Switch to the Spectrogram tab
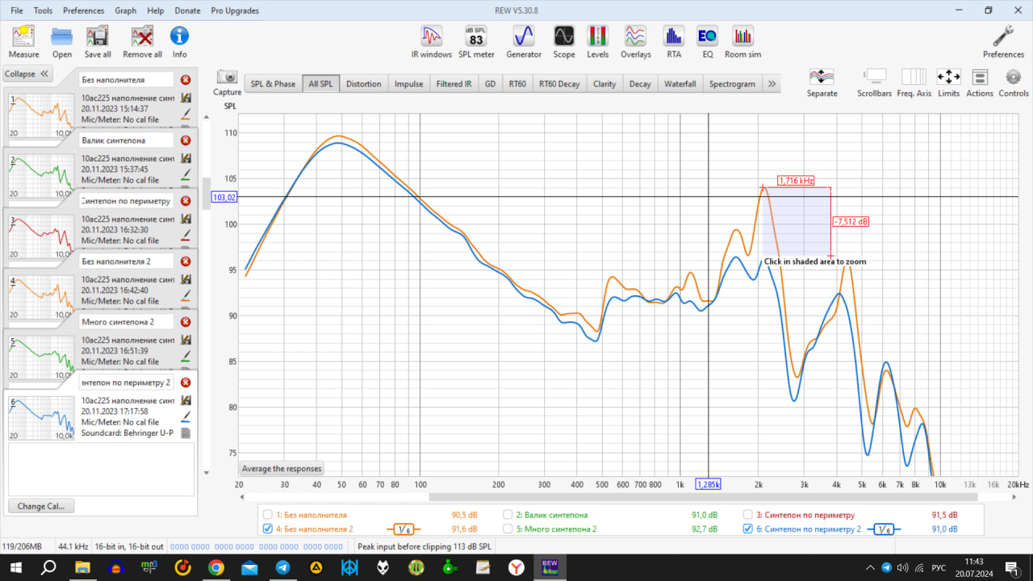Image resolution: width=1033 pixels, height=581 pixels. 732,84
